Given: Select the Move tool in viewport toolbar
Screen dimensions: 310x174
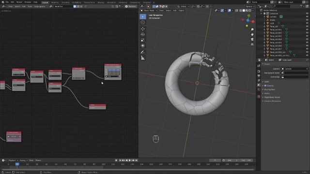Looking at the screenshot, I should pos(143,29).
